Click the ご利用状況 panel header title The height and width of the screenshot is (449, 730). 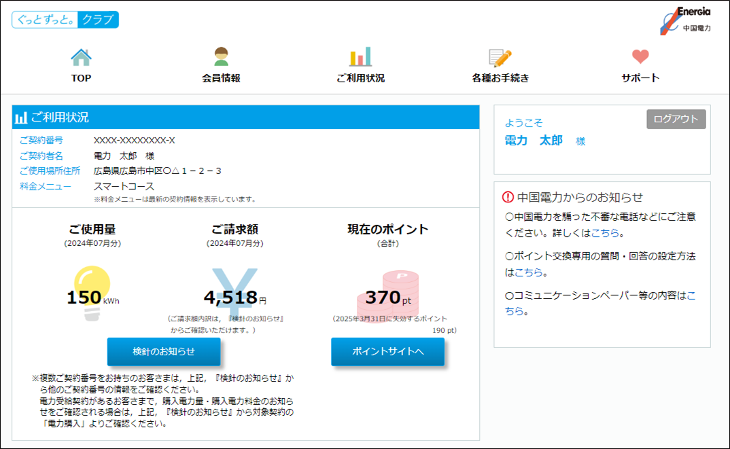click(60, 118)
